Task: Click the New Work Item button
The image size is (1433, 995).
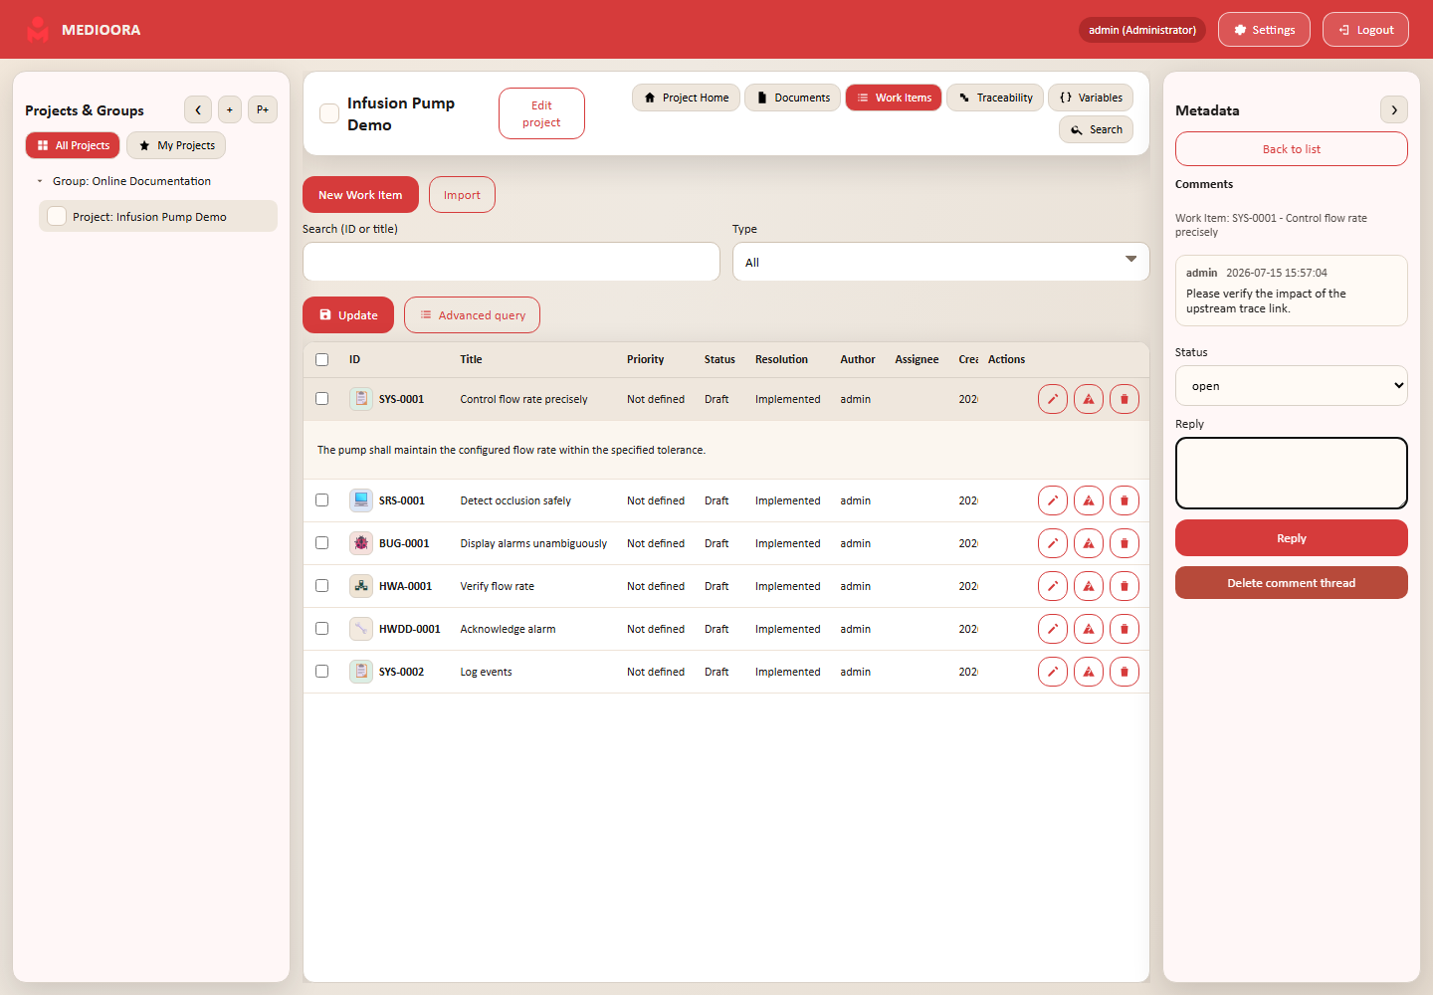Action: [360, 195]
